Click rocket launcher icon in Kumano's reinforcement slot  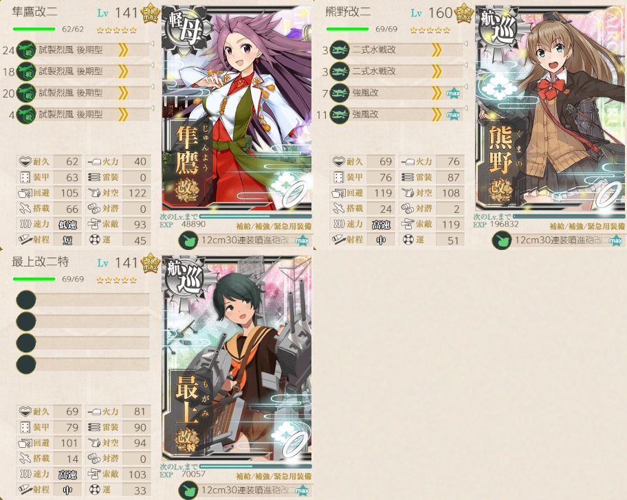pyautogui.click(x=501, y=241)
